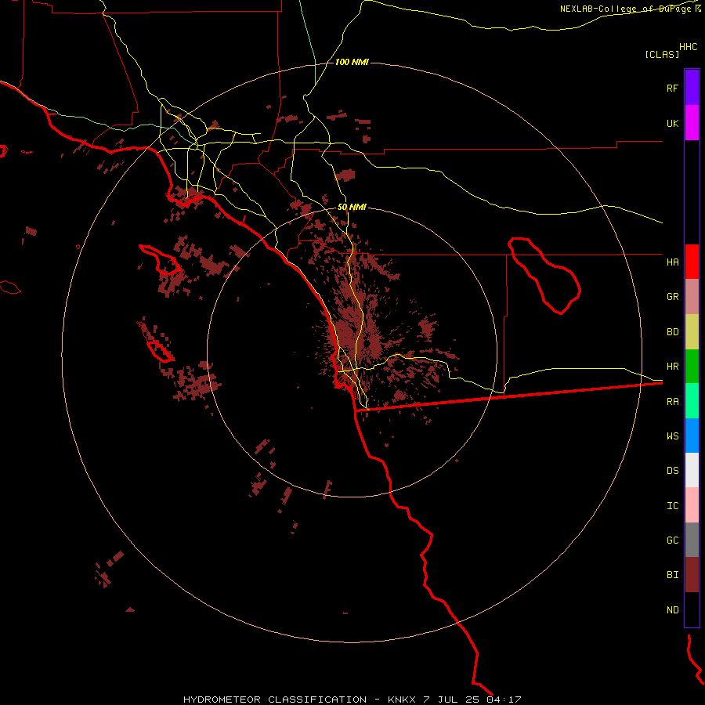Click the KNKX radar site identifier
Image resolution: width=705 pixels, height=705 pixels.
coord(401,700)
